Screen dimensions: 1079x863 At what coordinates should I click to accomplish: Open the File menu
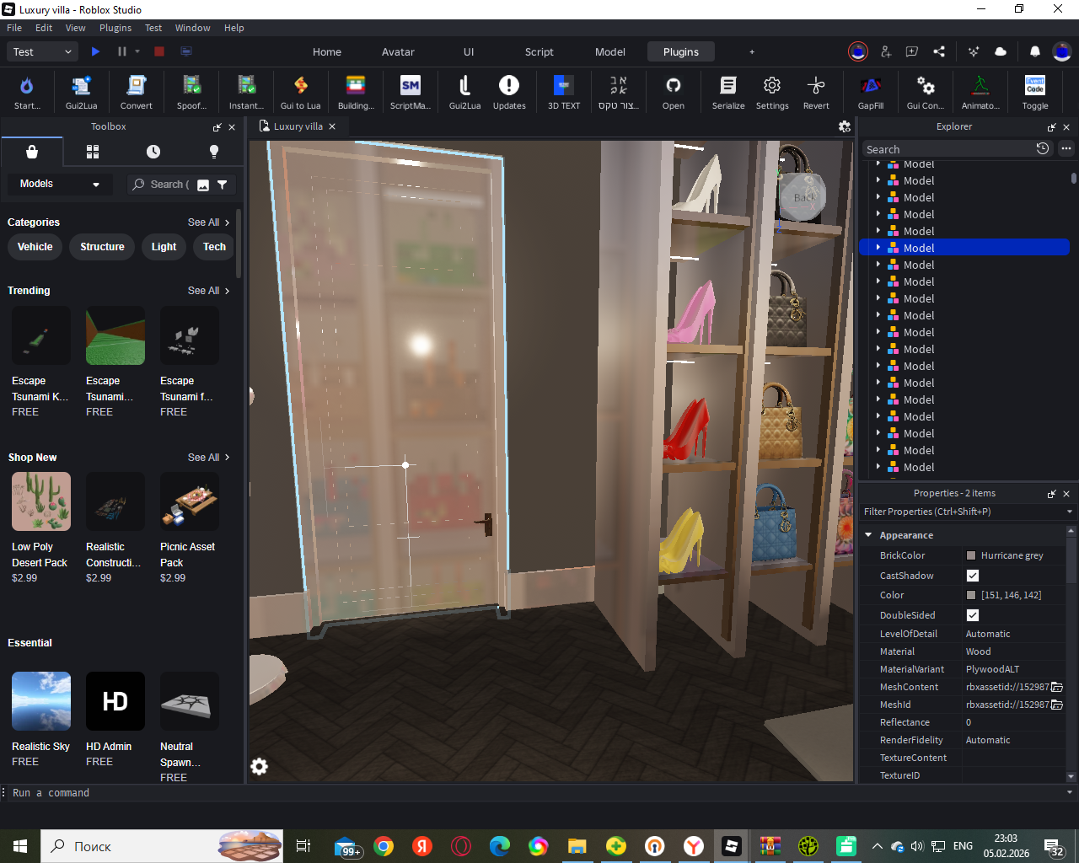14,28
